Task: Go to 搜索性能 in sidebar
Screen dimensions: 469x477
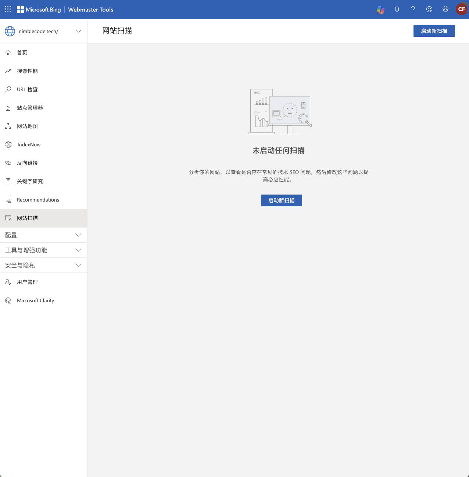Action: 27,71
